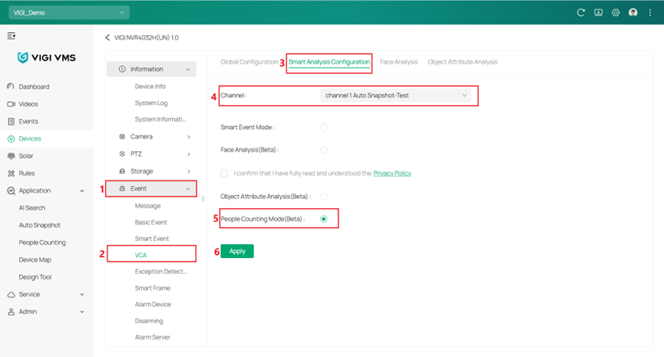Viewport: 664px width, 357px height.
Task: Click the Information circle icon
Action: [122, 69]
